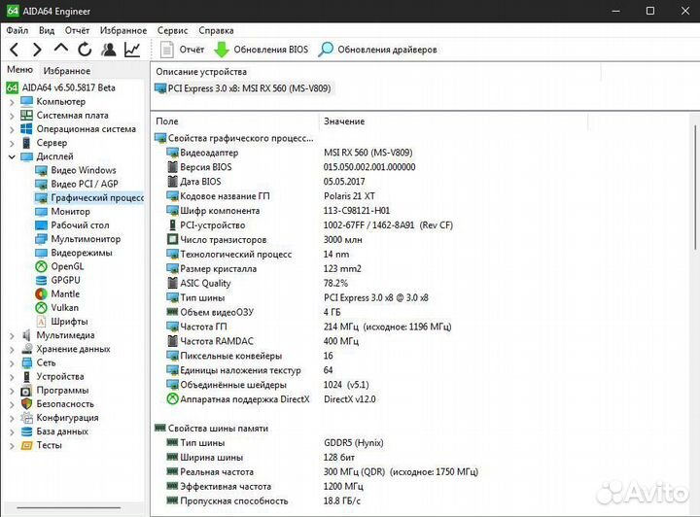Expand the Компьютер tree node
The width and height of the screenshot is (700, 517).
click(12, 102)
